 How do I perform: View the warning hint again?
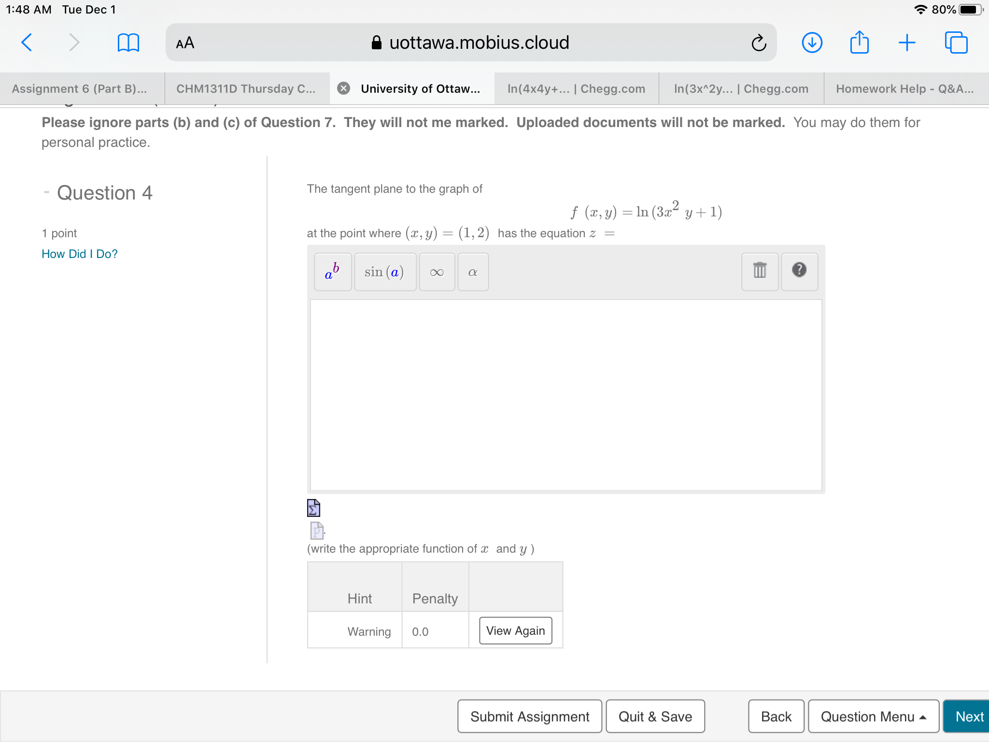point(515,630)
